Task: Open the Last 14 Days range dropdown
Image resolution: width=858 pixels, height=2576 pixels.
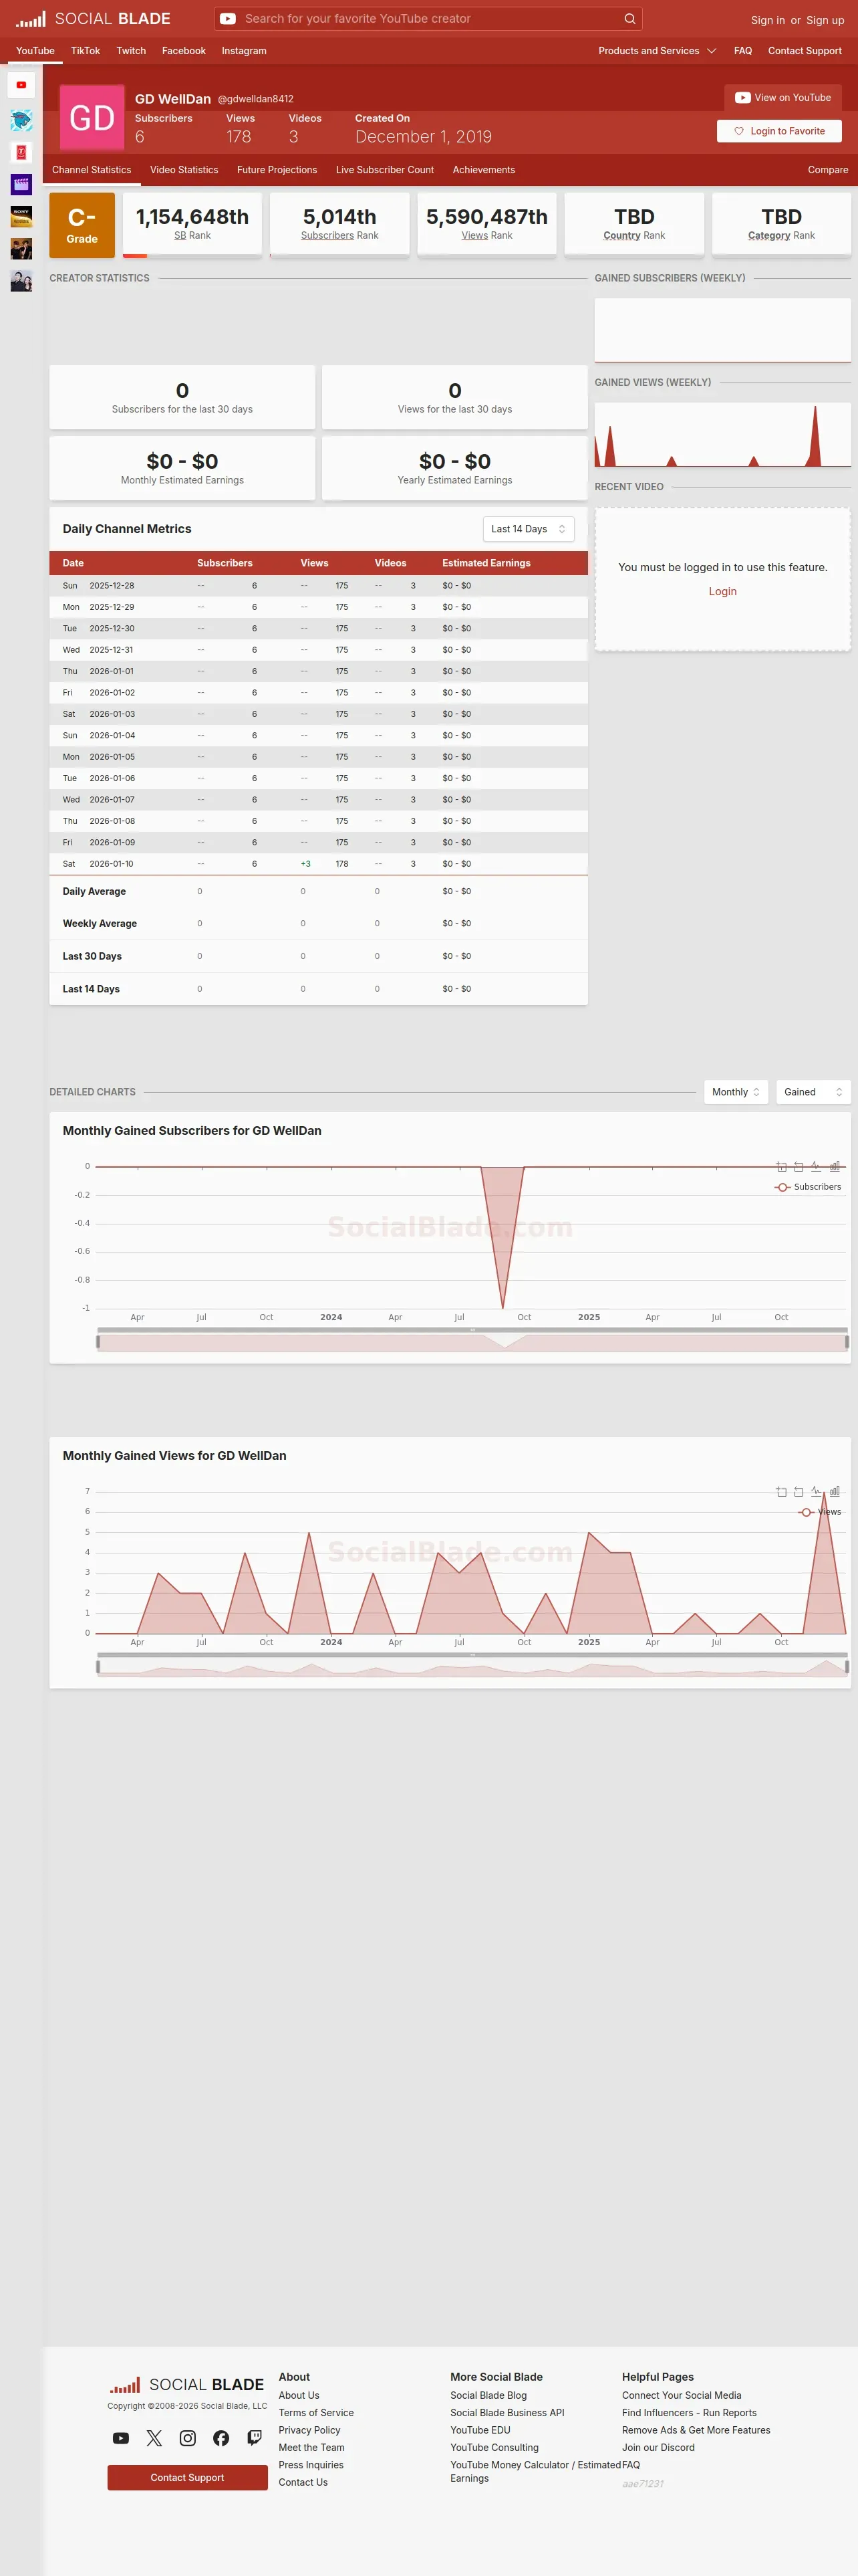Action: 529,529
